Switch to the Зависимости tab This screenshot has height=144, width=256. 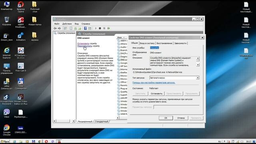point(180,43)
